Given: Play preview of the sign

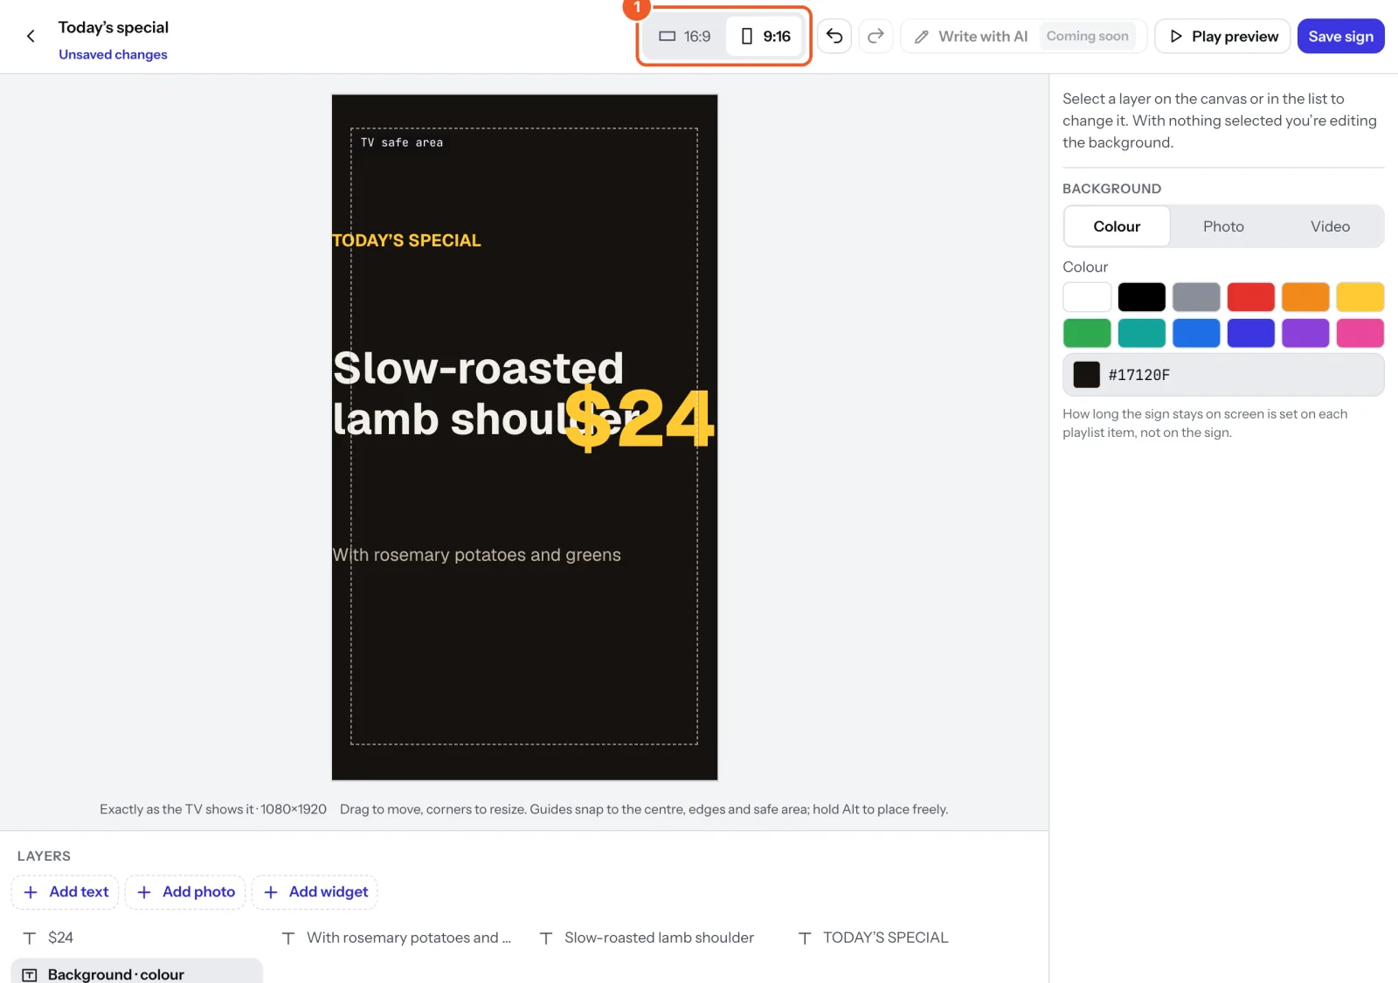Looking at the screenshot, I should pos(1222,36).
